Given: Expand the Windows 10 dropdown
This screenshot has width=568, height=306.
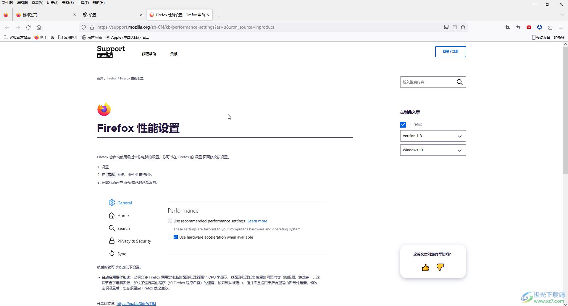Looking at the screenshot, I should coord(433,150).
